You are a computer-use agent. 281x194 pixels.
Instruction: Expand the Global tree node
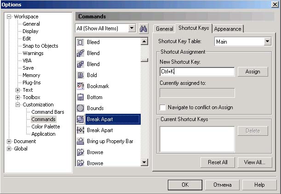click(9, 149)
